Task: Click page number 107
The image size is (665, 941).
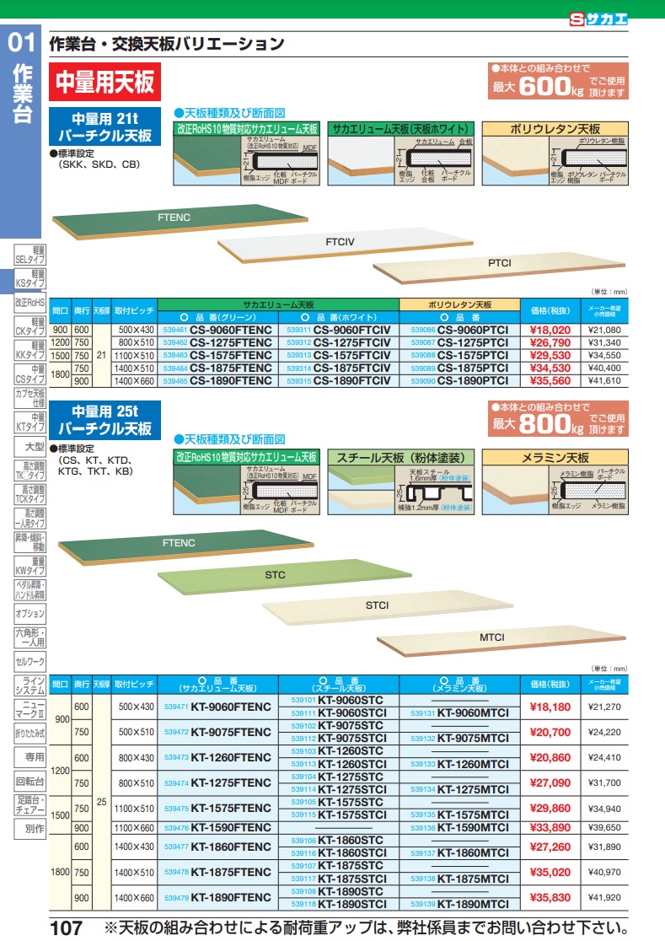Action: point(66,928)
